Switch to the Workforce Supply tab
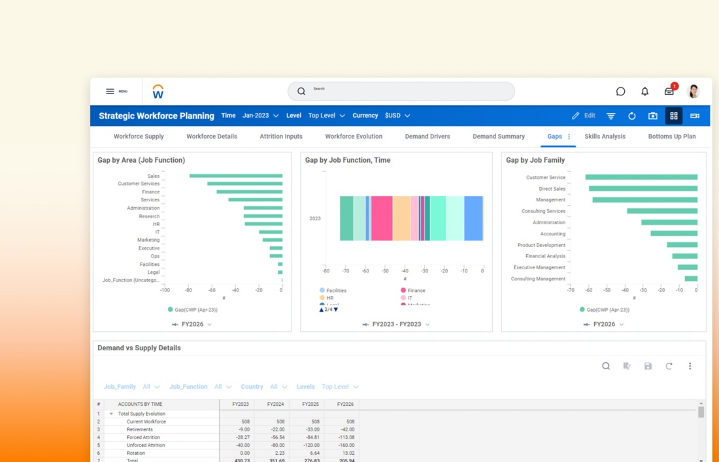 (x=139, y=137)
